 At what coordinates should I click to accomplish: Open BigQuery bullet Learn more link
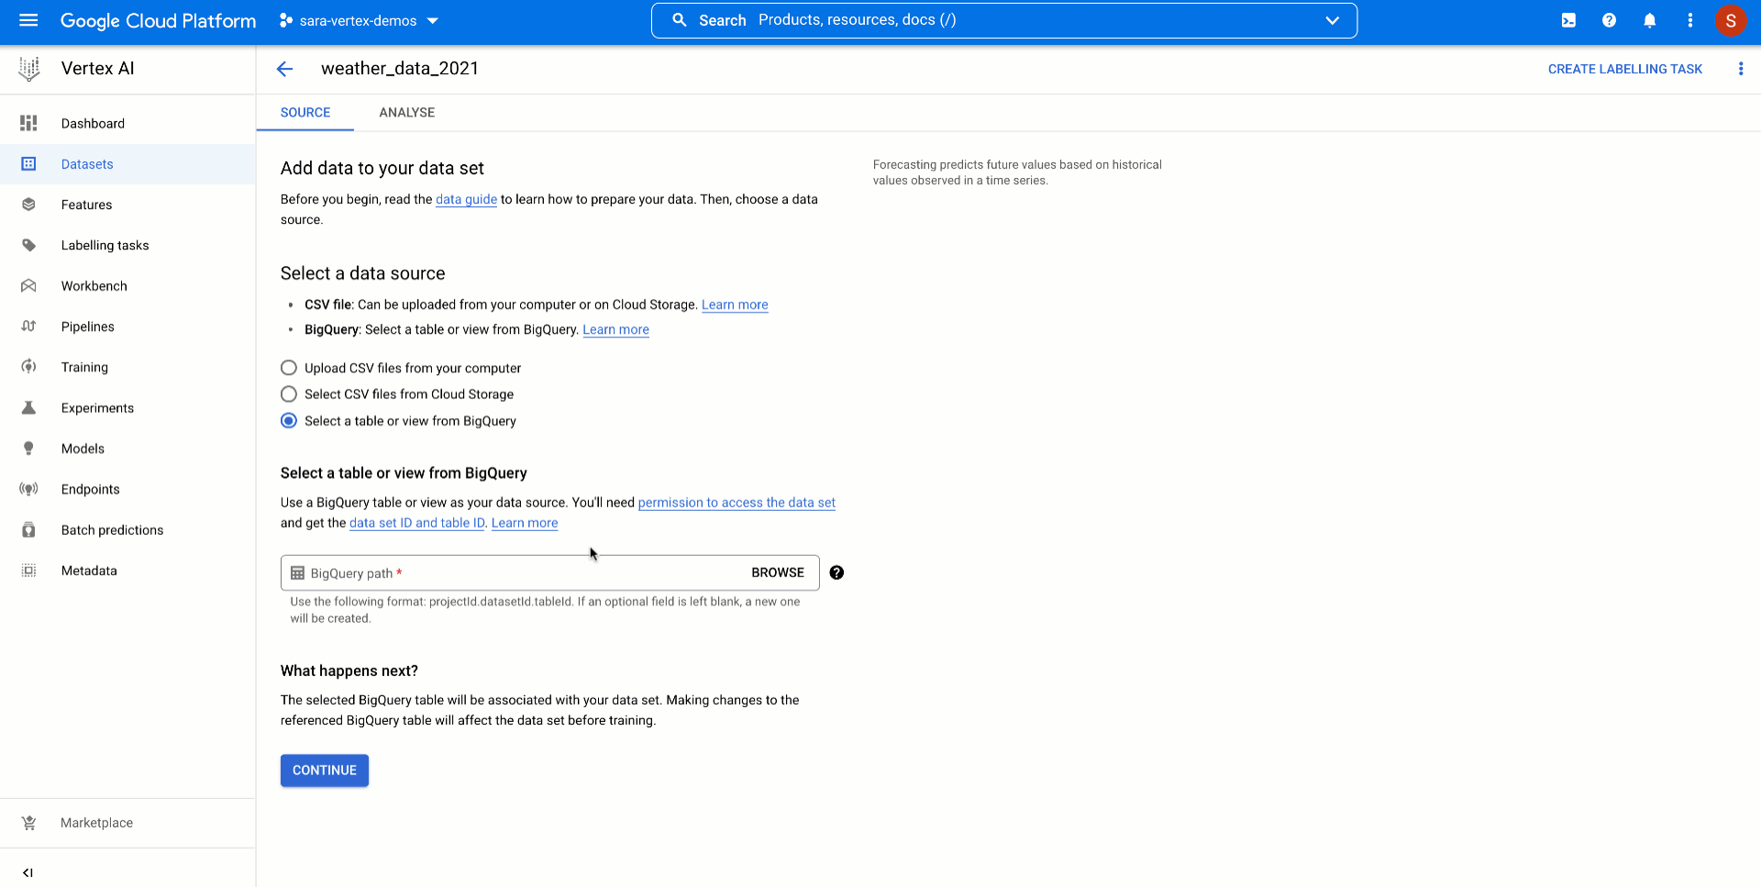click(x=615, y=329)
